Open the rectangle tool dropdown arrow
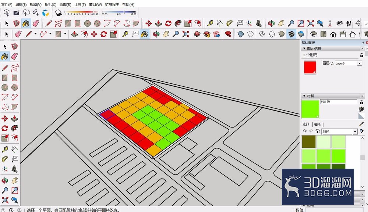 pos(65,34)
